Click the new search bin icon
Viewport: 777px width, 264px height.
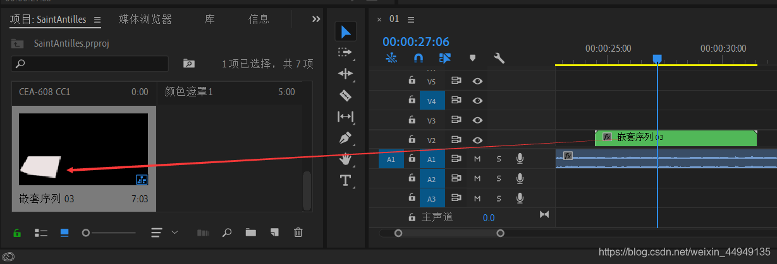pos(188,64)
